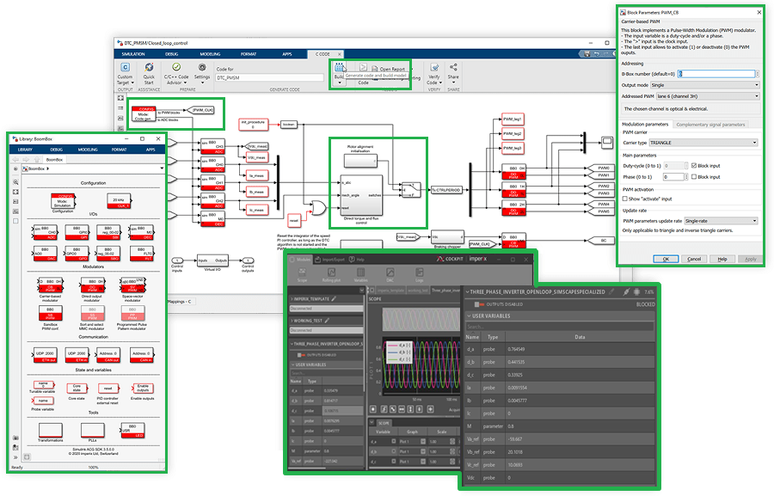The height and width of the screenshot is (496, 774).
Task: Click OK in Block Parameters dialog
Action: 666,259
